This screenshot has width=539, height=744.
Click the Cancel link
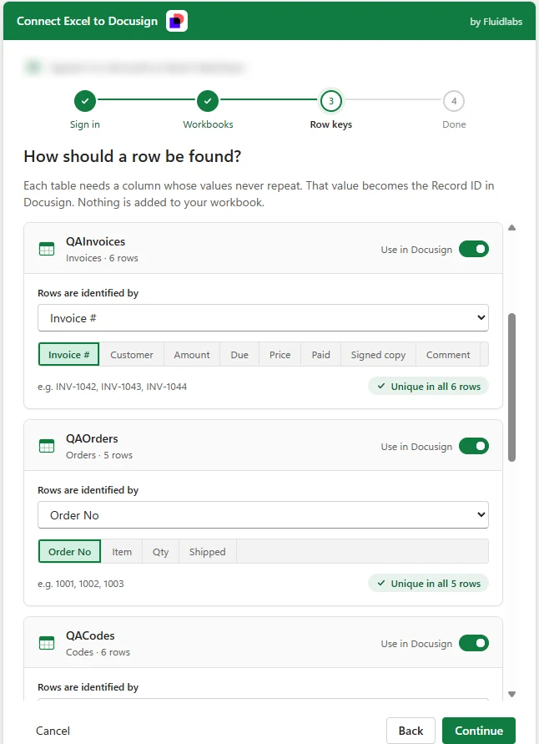(x=53, y=731)
